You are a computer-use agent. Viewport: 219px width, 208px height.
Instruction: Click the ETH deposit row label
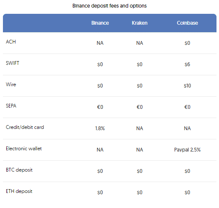(19, 191)
